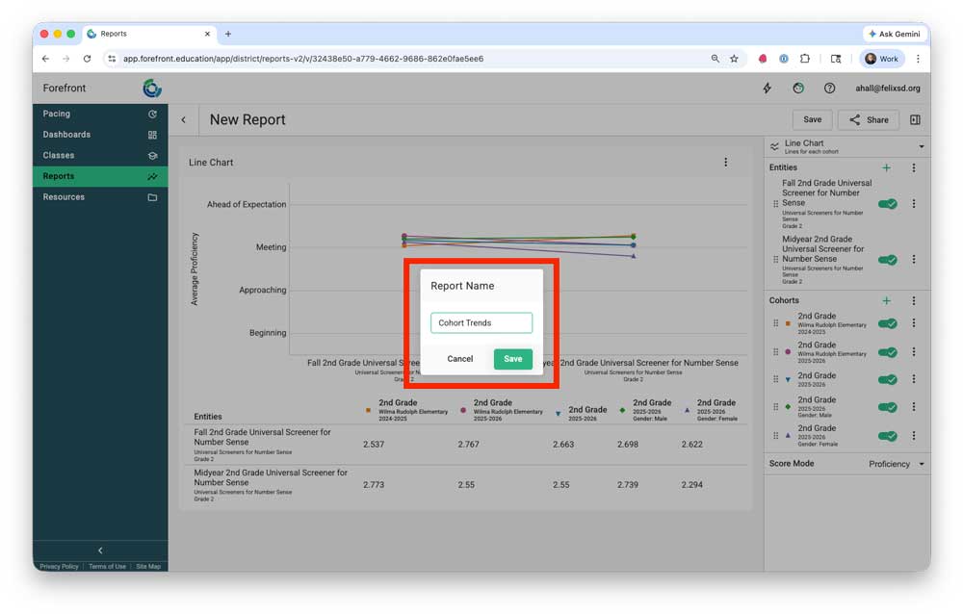Open the help question mark icon
Screen dimensions: 963x614
(x=829, y=89)
